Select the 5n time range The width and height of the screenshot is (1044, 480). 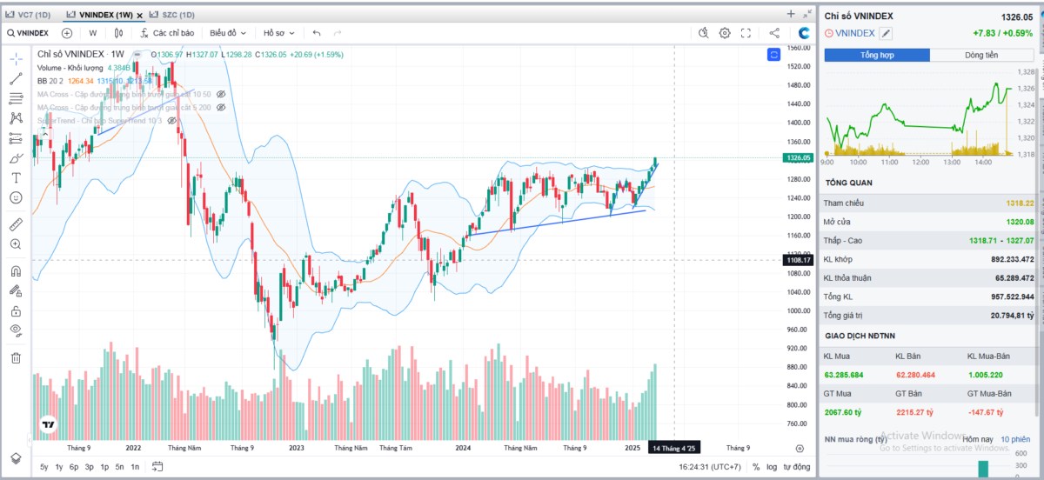tap(119, 467)
